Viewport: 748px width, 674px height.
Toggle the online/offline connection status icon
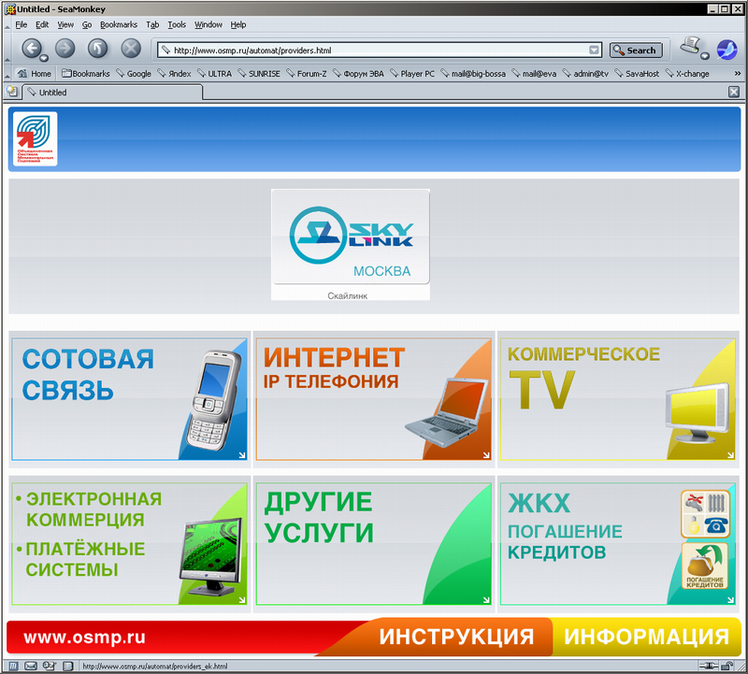708,666
